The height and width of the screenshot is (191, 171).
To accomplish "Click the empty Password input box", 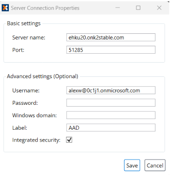I will pyautogui.click(x=111, y=103).
